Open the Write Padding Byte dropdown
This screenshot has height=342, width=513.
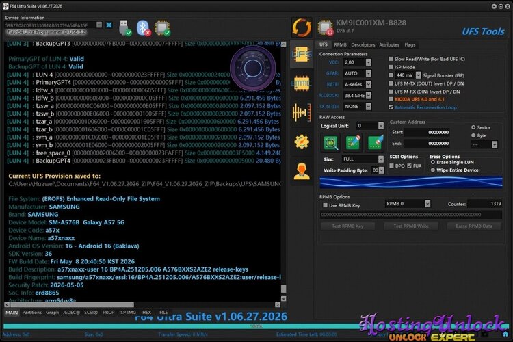[x=382, y=170]
